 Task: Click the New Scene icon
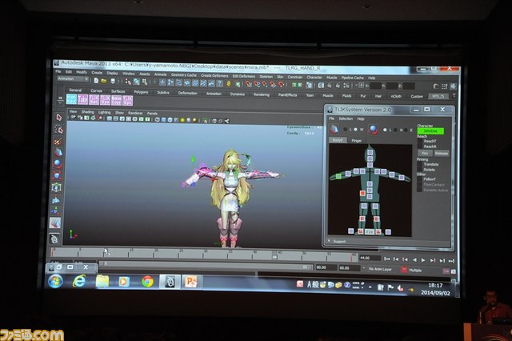click(x=96, y=80)
